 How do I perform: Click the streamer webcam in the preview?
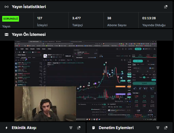pos(45,104)
